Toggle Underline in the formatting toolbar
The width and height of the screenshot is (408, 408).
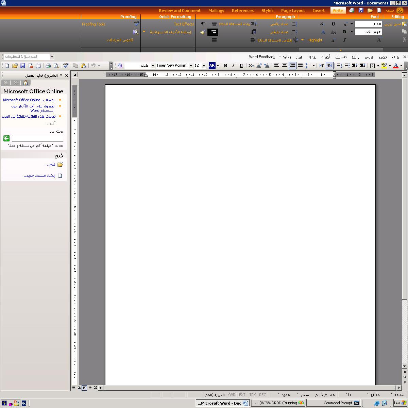[x=241, y=66]
